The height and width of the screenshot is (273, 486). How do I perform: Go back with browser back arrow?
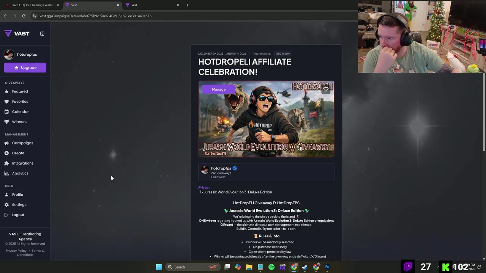click(x=5, y=16)
